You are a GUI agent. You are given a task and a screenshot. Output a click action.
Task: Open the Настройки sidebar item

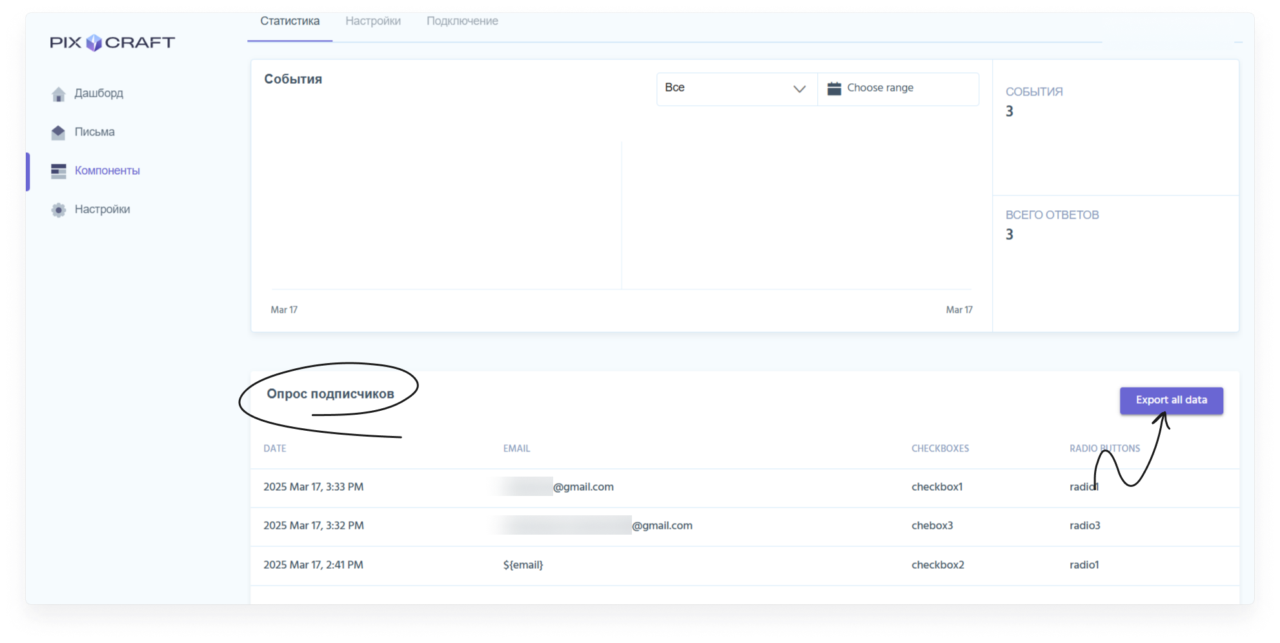(102, 210)
